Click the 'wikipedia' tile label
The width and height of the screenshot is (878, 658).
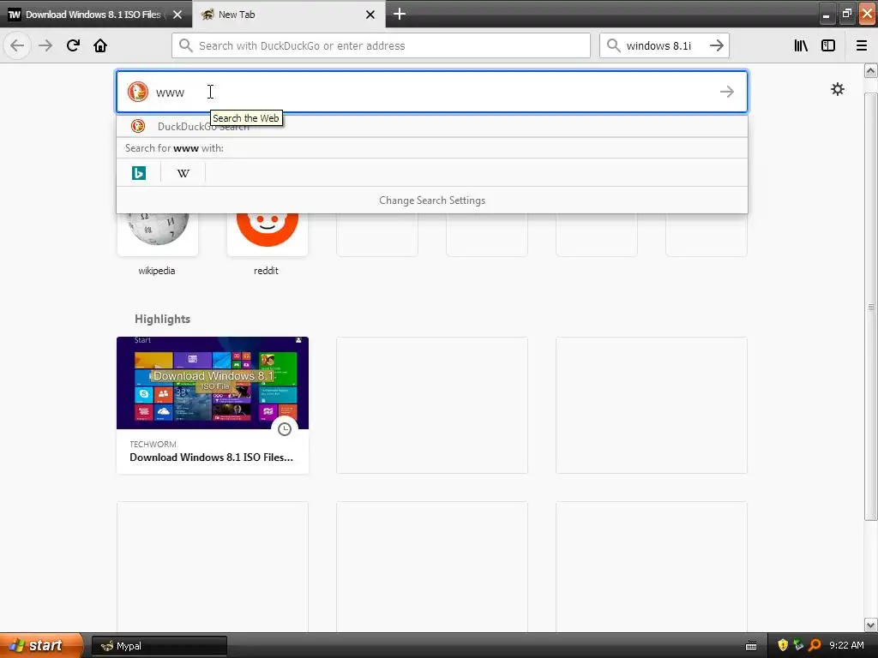pyautogui.click(x=157, y=271)
